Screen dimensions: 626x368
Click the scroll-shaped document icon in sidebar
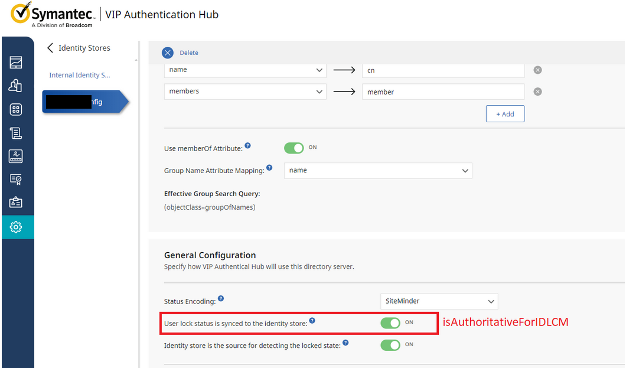[16, 133]
